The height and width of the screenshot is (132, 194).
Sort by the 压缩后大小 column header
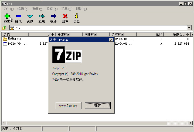[x=177, y=35]
